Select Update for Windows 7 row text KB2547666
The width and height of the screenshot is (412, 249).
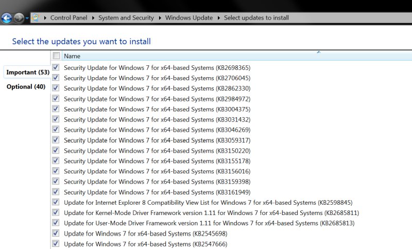pyautogui.click(x=146, y=244)
